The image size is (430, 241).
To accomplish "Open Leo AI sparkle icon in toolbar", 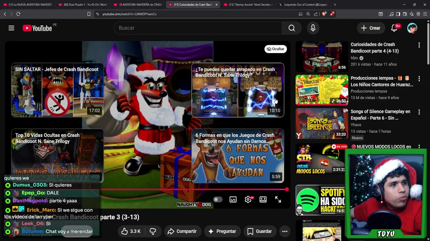I will pyautogui.click(x=412, y=14).
